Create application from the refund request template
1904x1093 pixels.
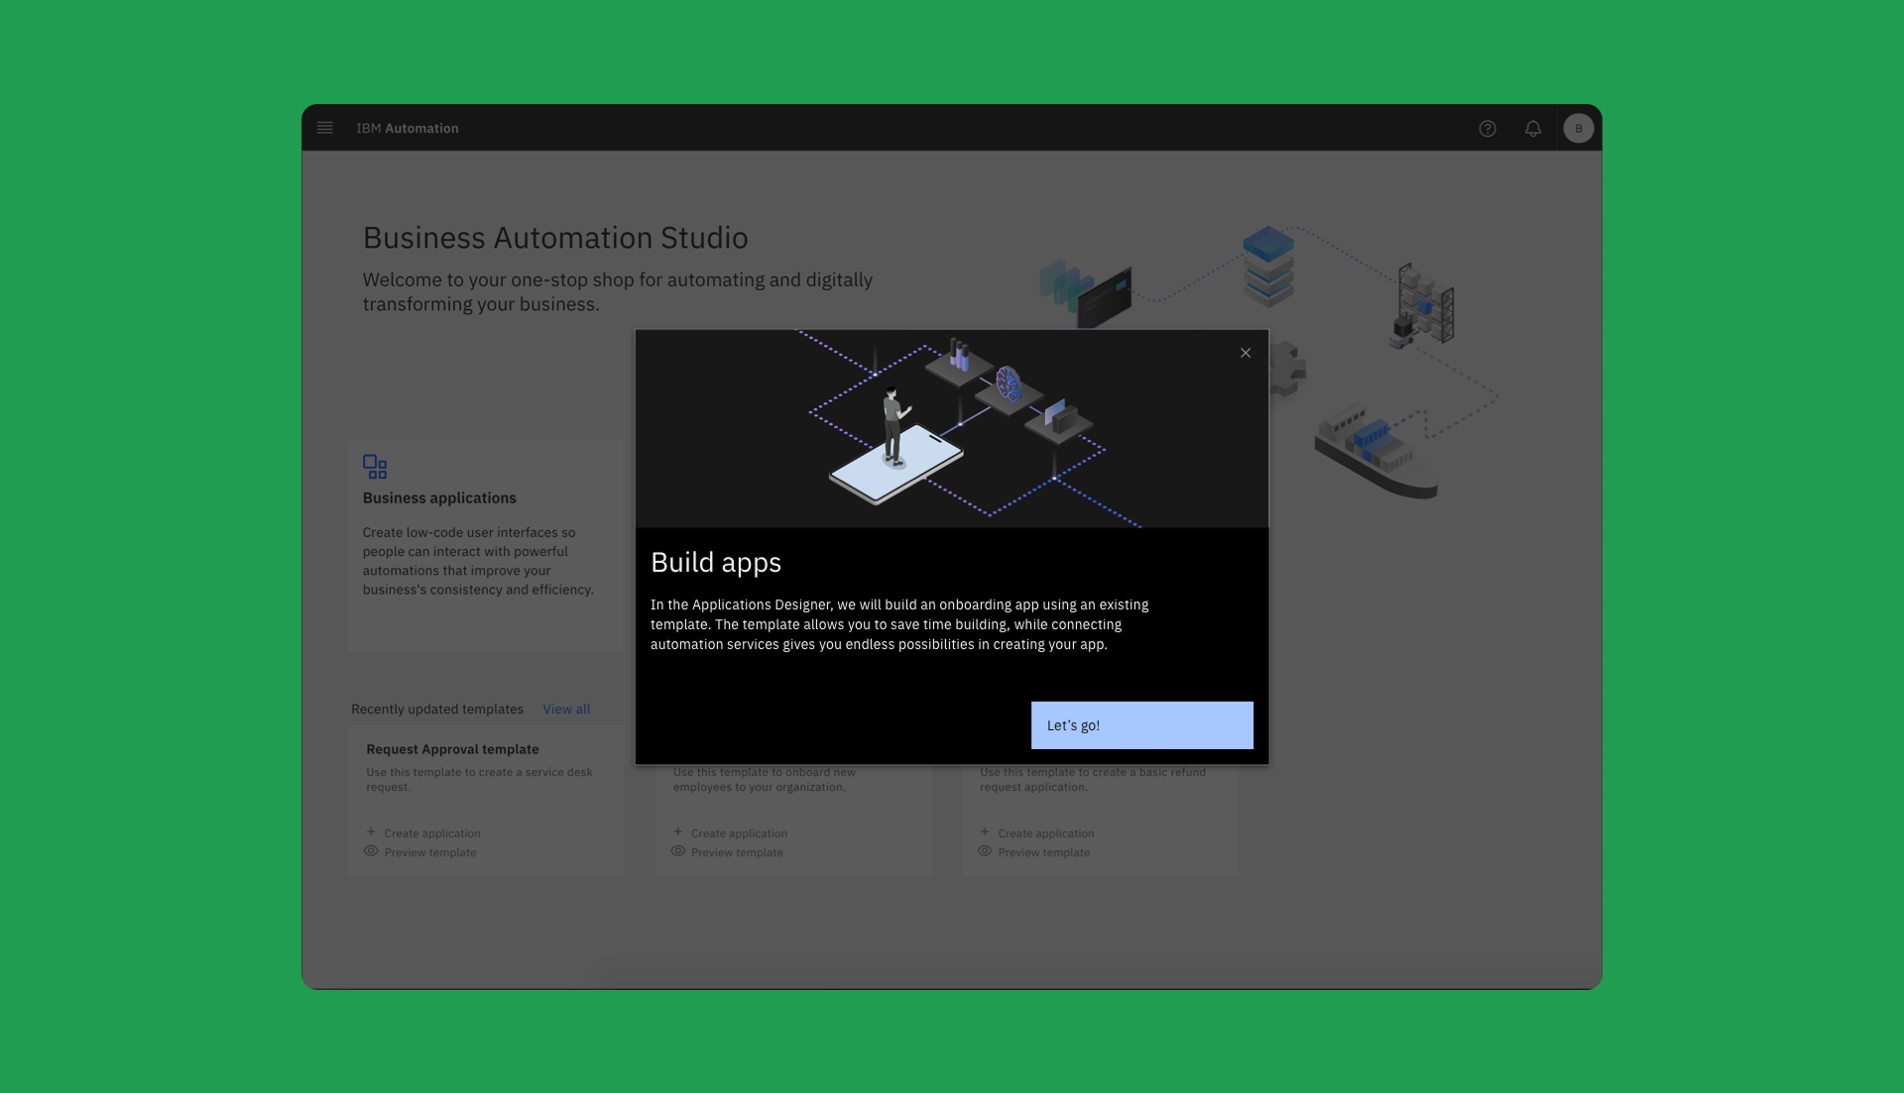[x=1037, y=833]
